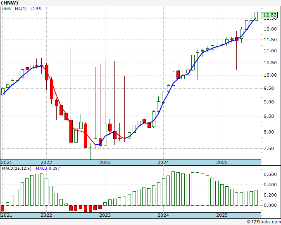Image resolution: width=281 pixels, height=225 pixels.
Task: Click 2025 on the MACD timeline
Action: 222,215
